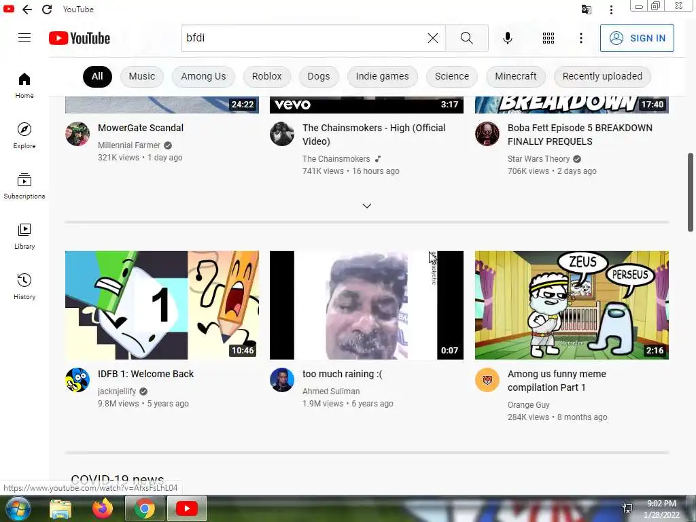Open The Chainsmokers - High video title
This screenshot has width=696, height=522.
coord(374,135)
